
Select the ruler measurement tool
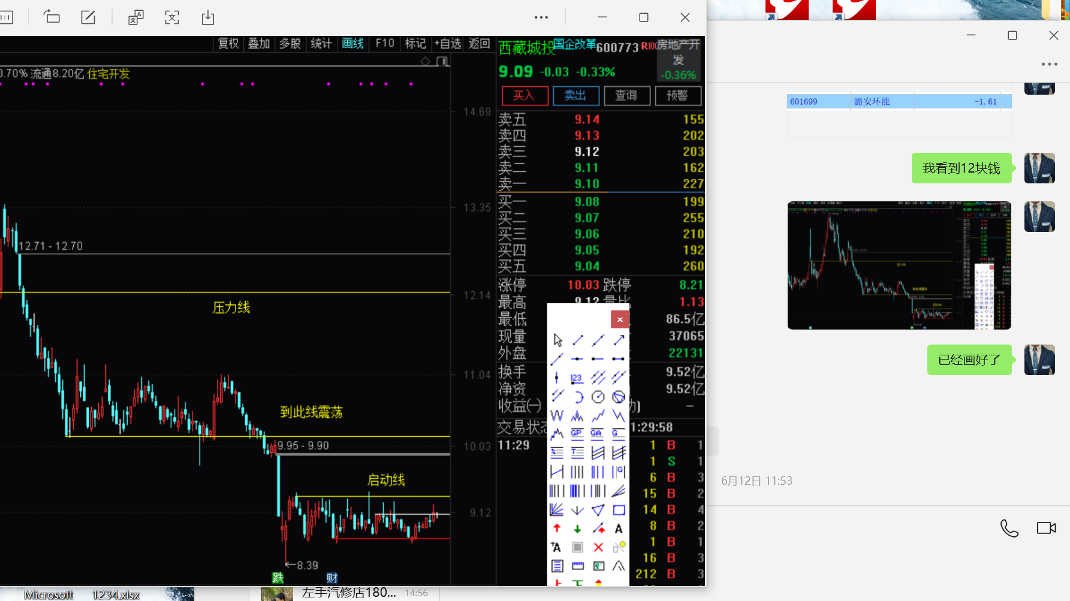tap(577, 566)
